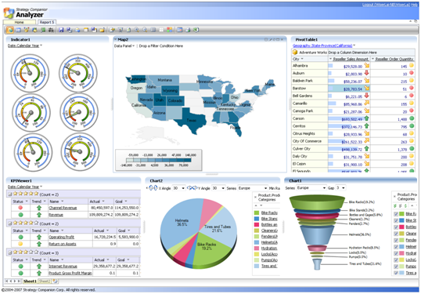The image size is (421, 294).
Task: Click the sliders settings toolbar icon
Action: [x=51, y=30]
